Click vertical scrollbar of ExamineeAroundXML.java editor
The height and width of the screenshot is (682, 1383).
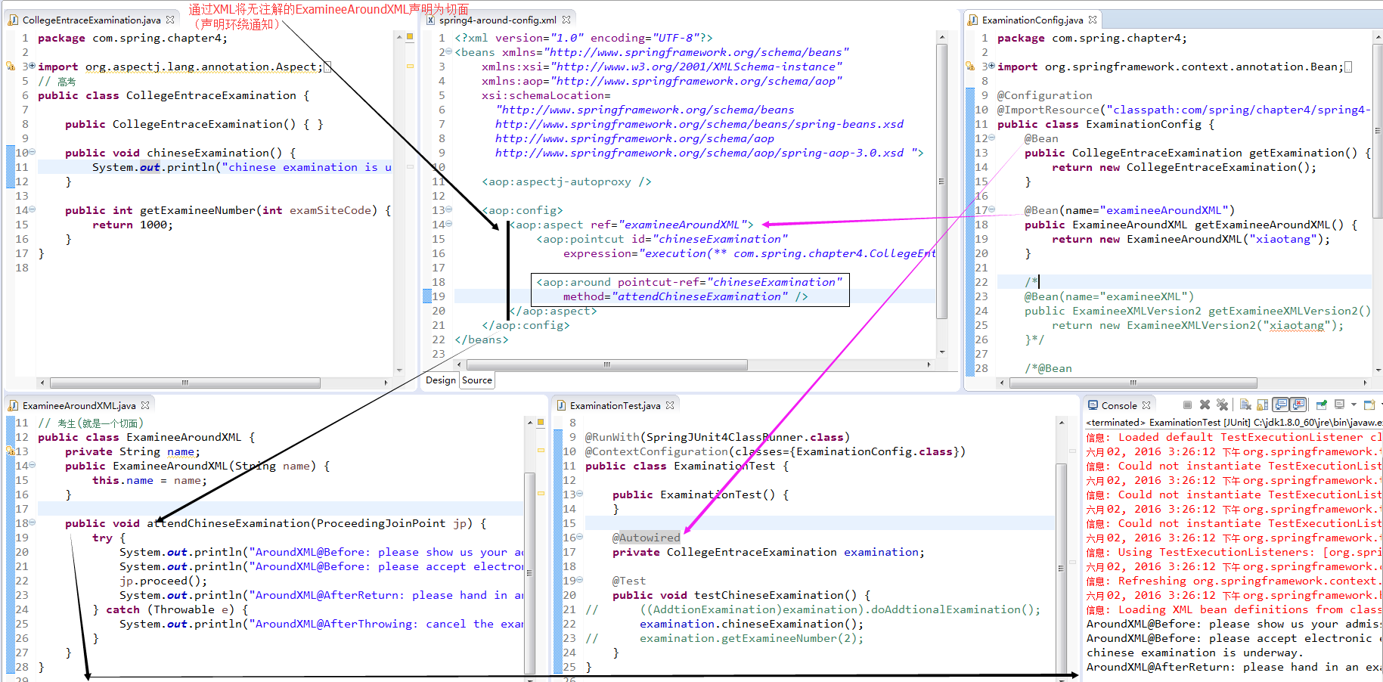coord(530,572)
